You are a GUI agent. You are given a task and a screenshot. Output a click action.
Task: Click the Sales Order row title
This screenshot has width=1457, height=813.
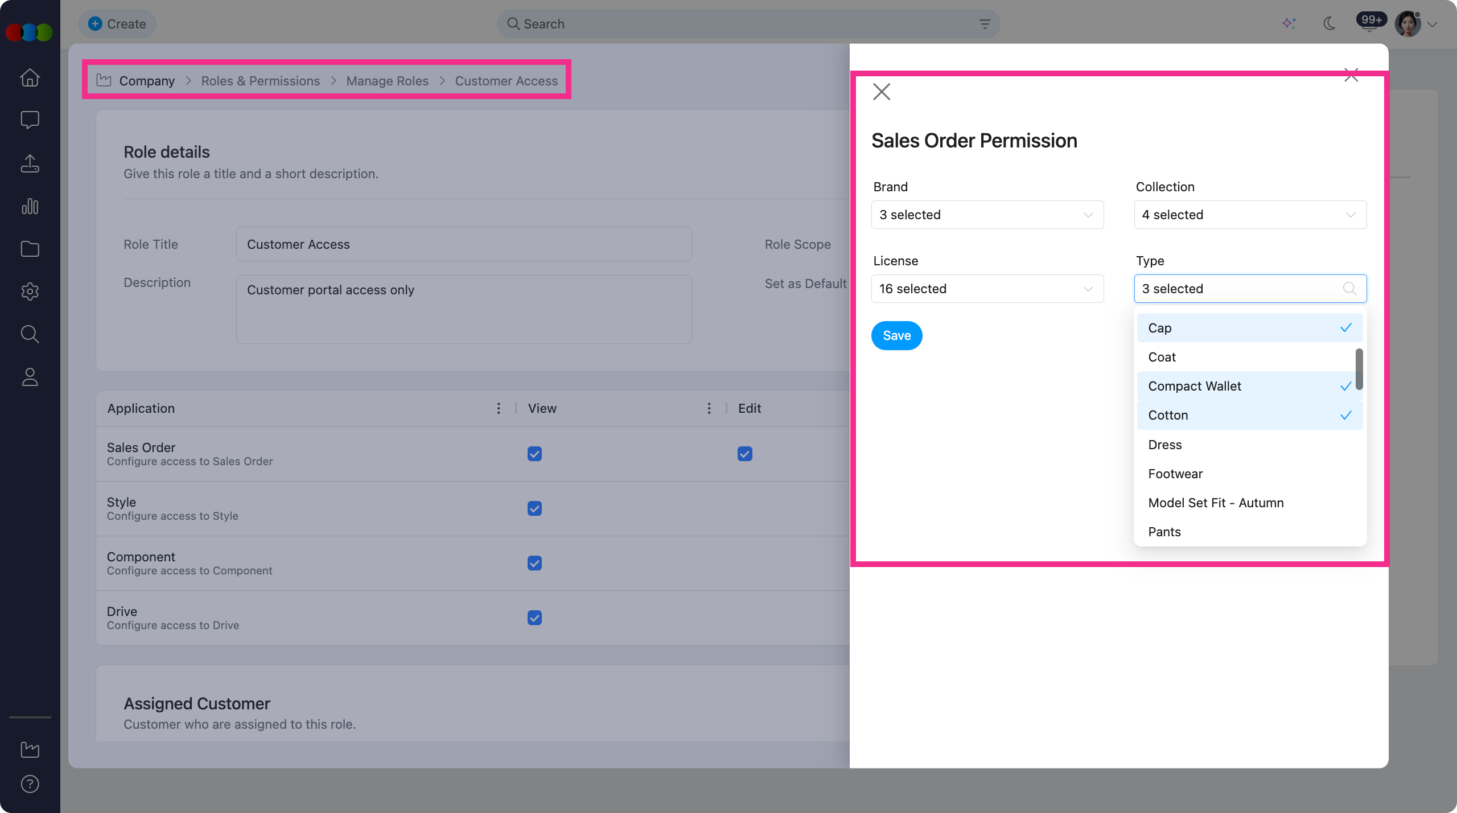[141, 447]
